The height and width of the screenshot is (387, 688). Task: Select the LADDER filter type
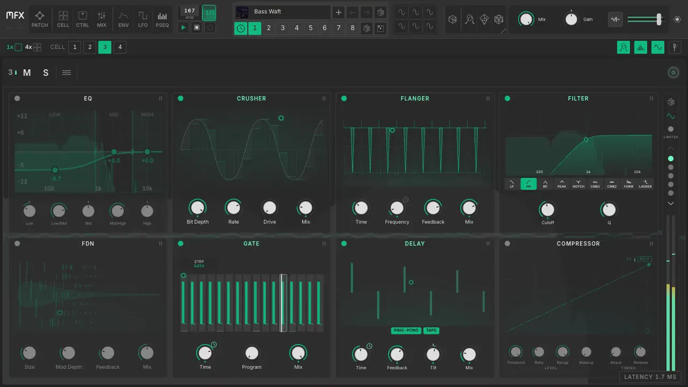[645, 184]
